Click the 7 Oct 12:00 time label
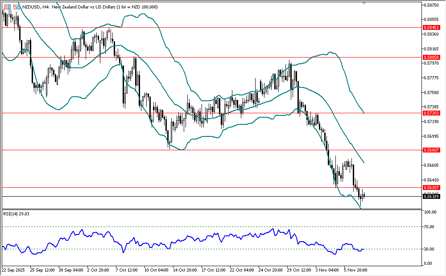The image size is (446, 276). 126,270
